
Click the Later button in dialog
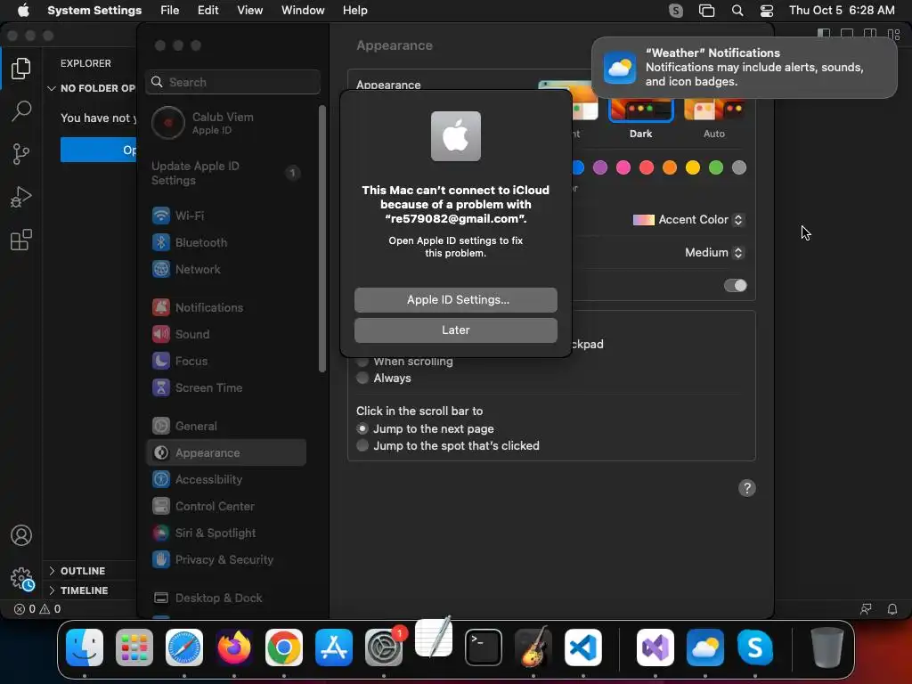[x=456, y=330]
